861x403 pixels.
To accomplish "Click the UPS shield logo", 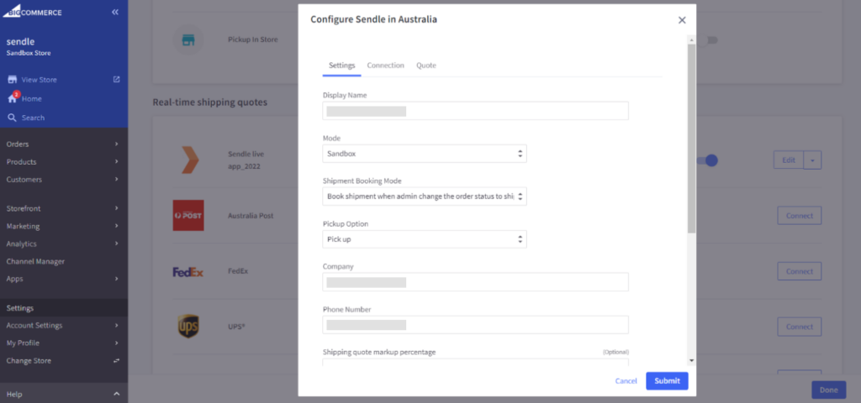I will pos(188,327).
